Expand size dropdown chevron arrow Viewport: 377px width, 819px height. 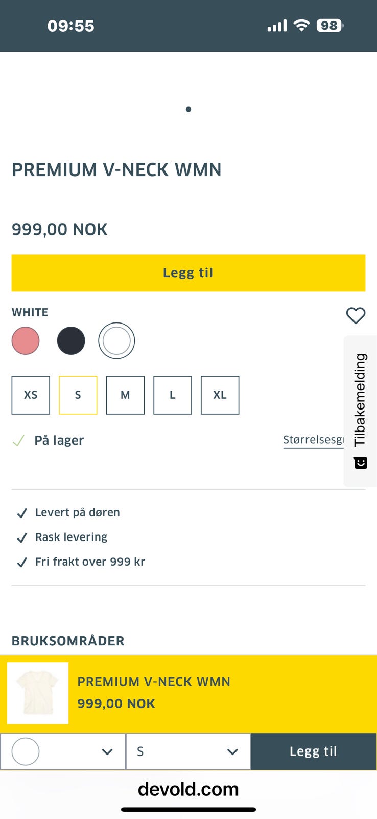tap(232, 752)
